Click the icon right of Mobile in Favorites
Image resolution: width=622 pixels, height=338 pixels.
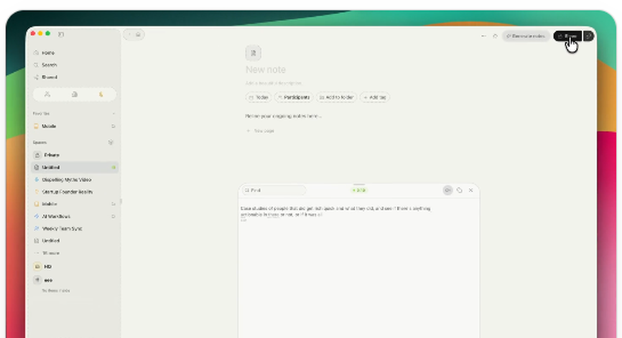coord(113,126)
